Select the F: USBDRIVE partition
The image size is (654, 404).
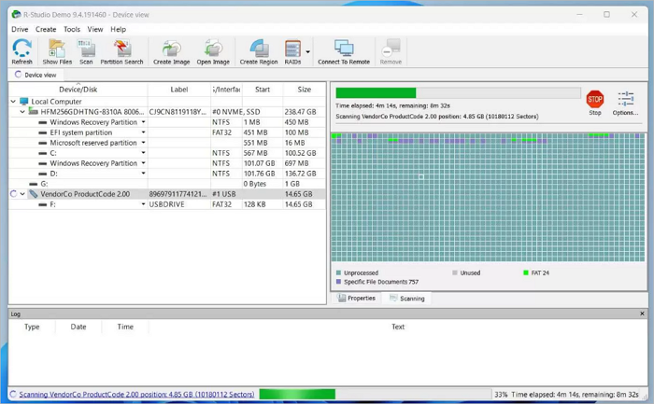pos(53,204)
